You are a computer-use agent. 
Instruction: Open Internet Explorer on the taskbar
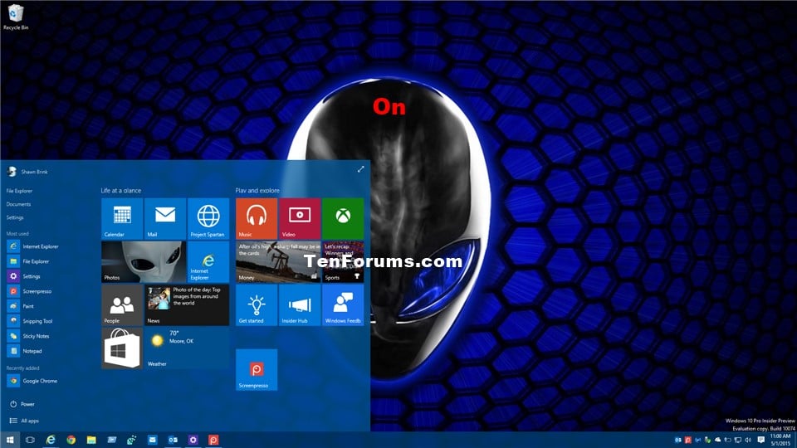[51, 440]
